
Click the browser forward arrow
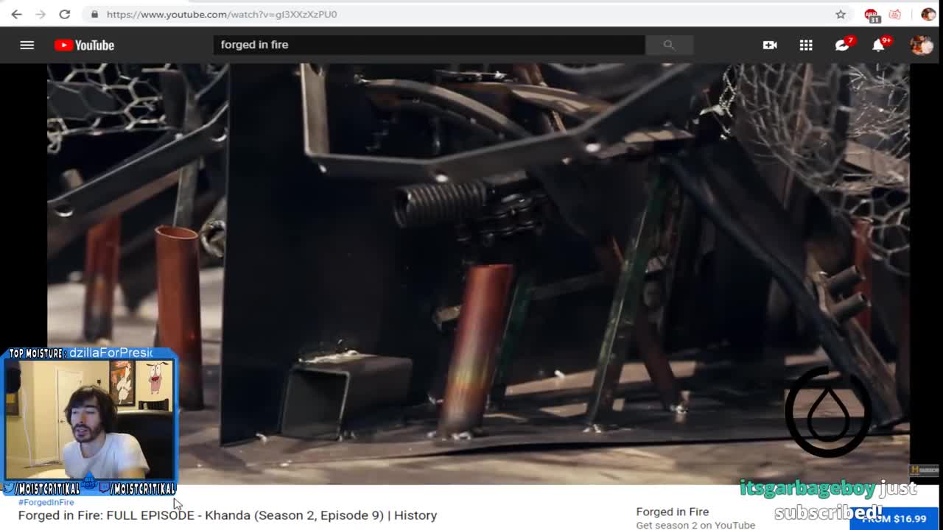pos(41,14)
